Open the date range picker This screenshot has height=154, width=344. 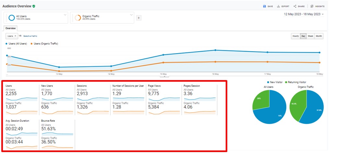click(303, 14)
